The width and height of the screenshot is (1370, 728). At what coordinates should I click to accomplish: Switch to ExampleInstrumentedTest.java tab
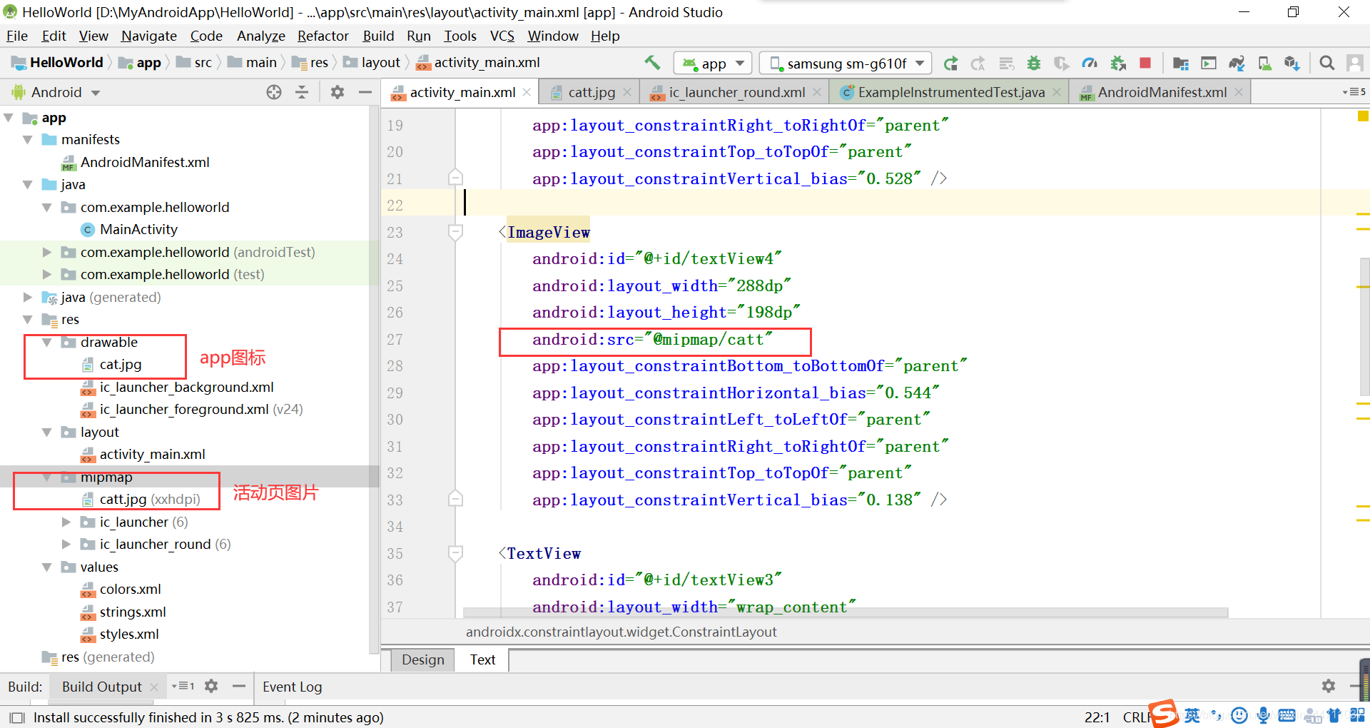(950, 92)
